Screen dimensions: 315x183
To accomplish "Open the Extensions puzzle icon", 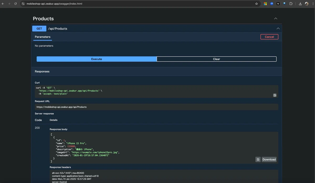I will point(291,4).
